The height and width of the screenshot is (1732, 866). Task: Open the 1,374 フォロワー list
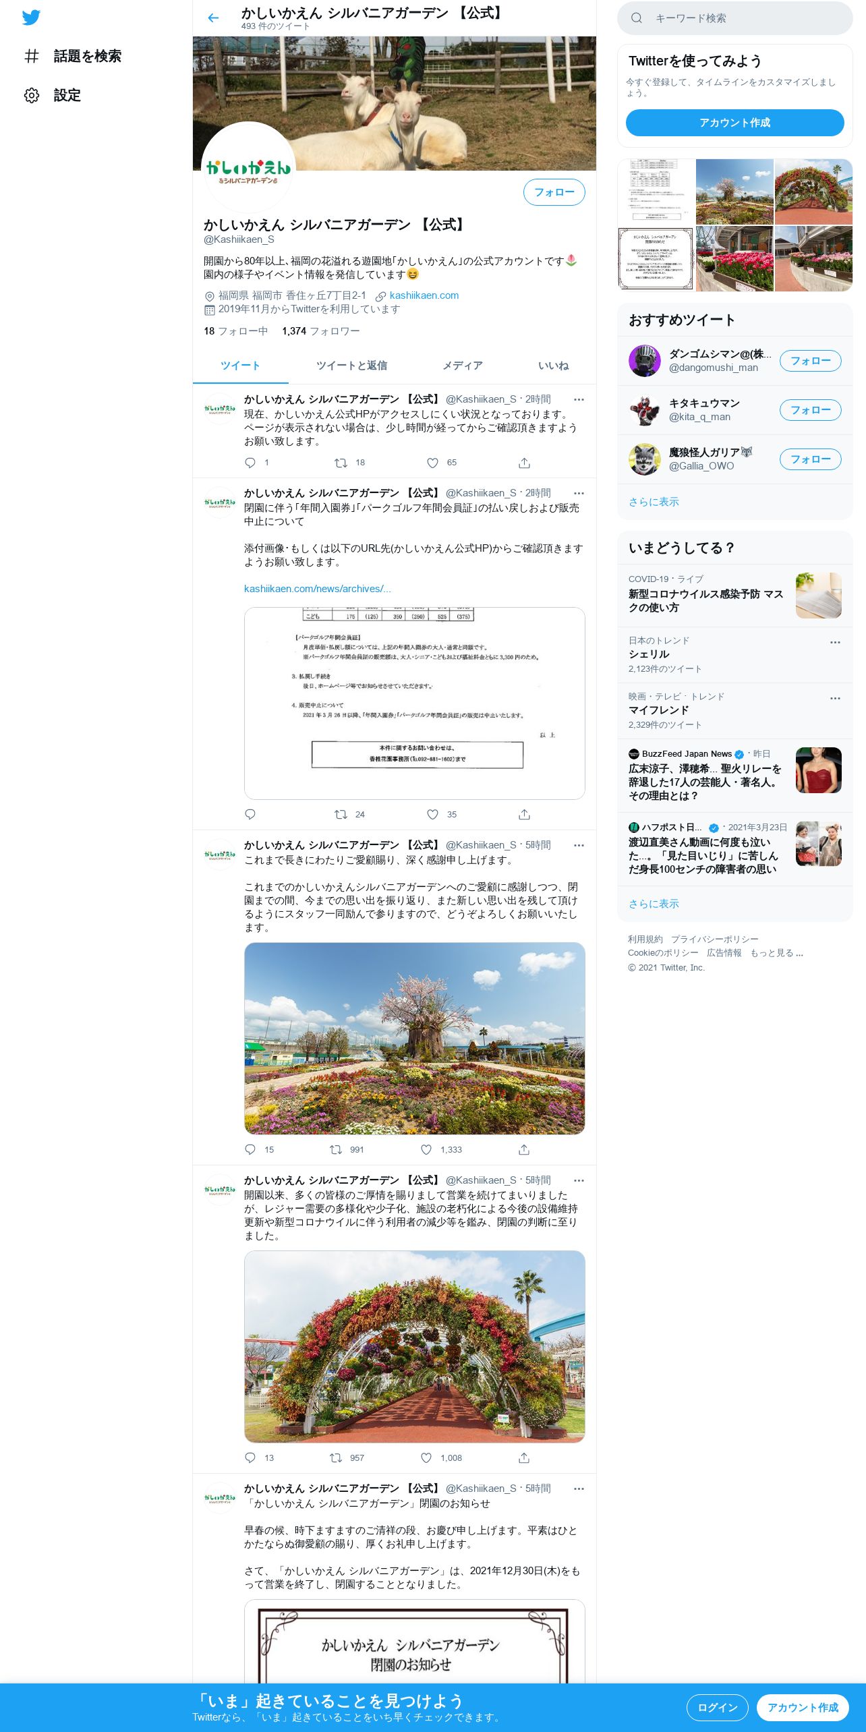pos(321,331)
